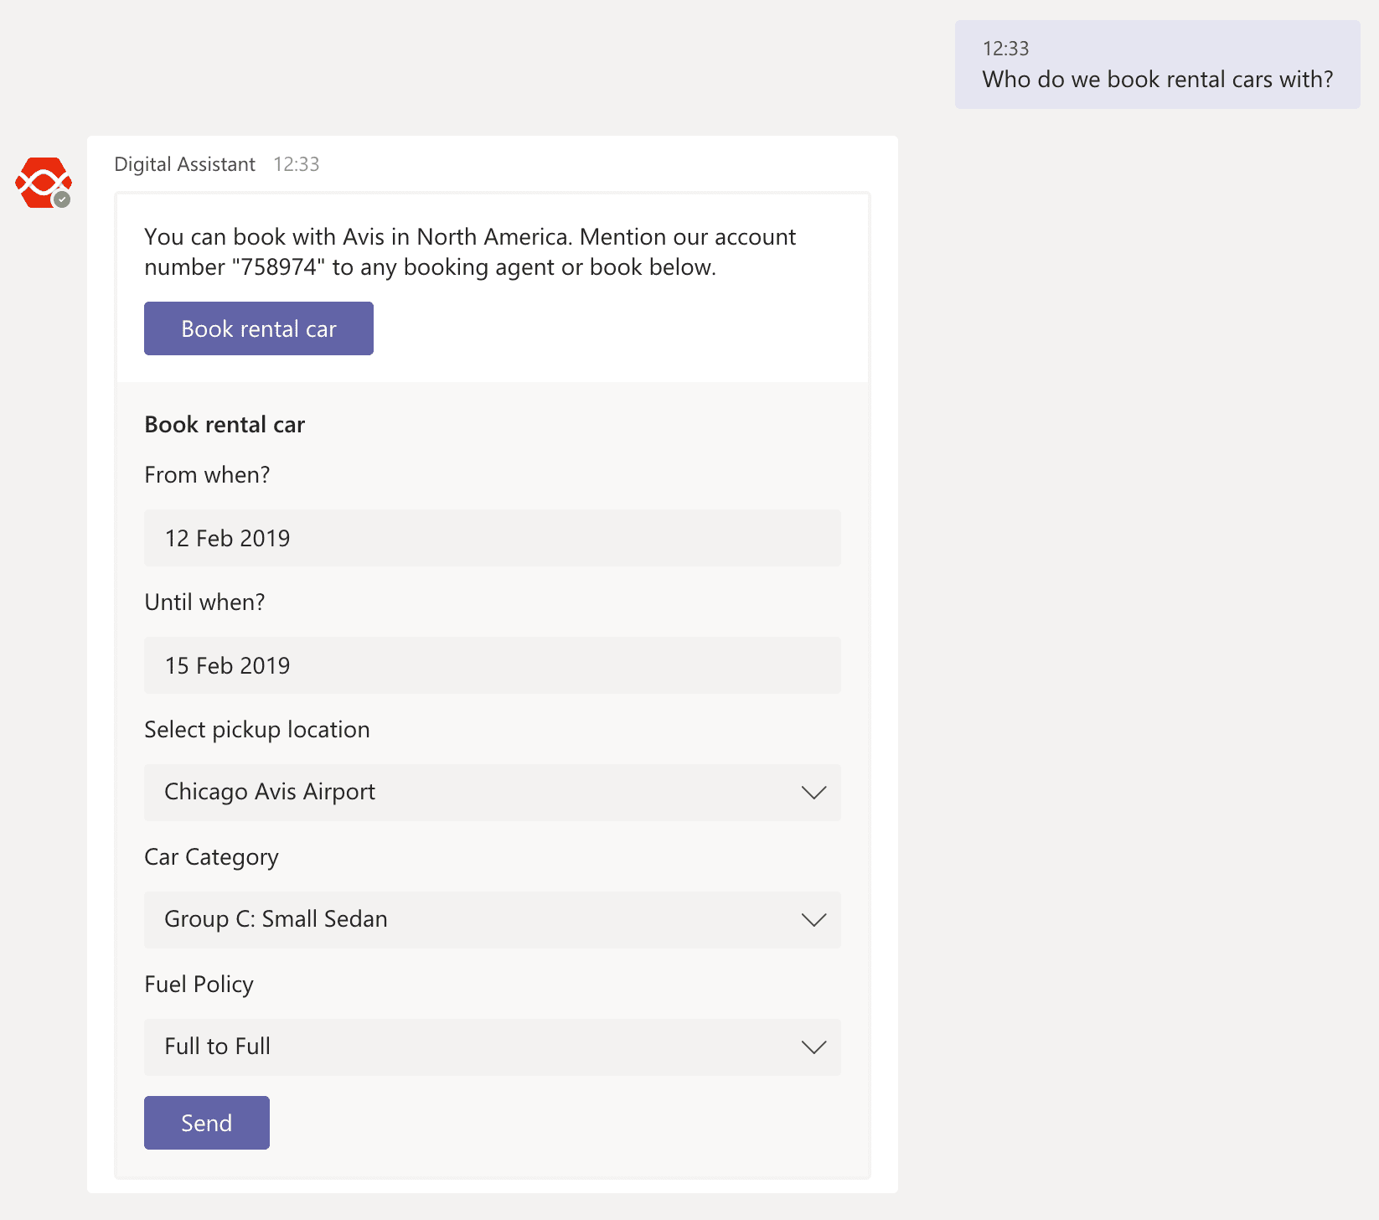Click the 'From when?' label
The width and height of the screenshot is (1379, 1220).
(x=207, y=475)
